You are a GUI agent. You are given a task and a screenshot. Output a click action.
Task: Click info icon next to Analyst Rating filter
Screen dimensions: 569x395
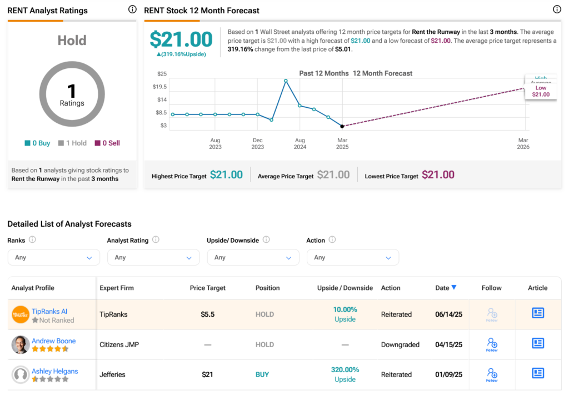tap(156, 240)
